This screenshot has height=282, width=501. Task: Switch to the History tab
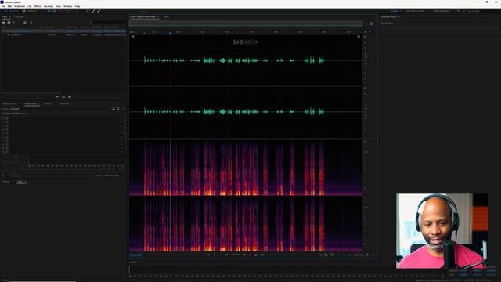(6, 182)
